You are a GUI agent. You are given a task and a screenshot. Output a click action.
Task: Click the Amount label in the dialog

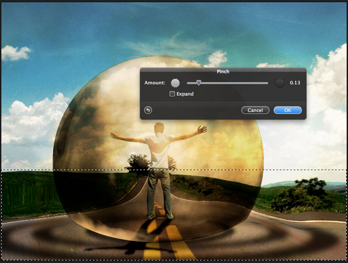[x=154, y=83]
